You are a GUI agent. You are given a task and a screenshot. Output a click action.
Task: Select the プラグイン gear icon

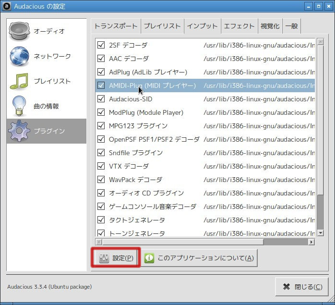pos(19,131)
